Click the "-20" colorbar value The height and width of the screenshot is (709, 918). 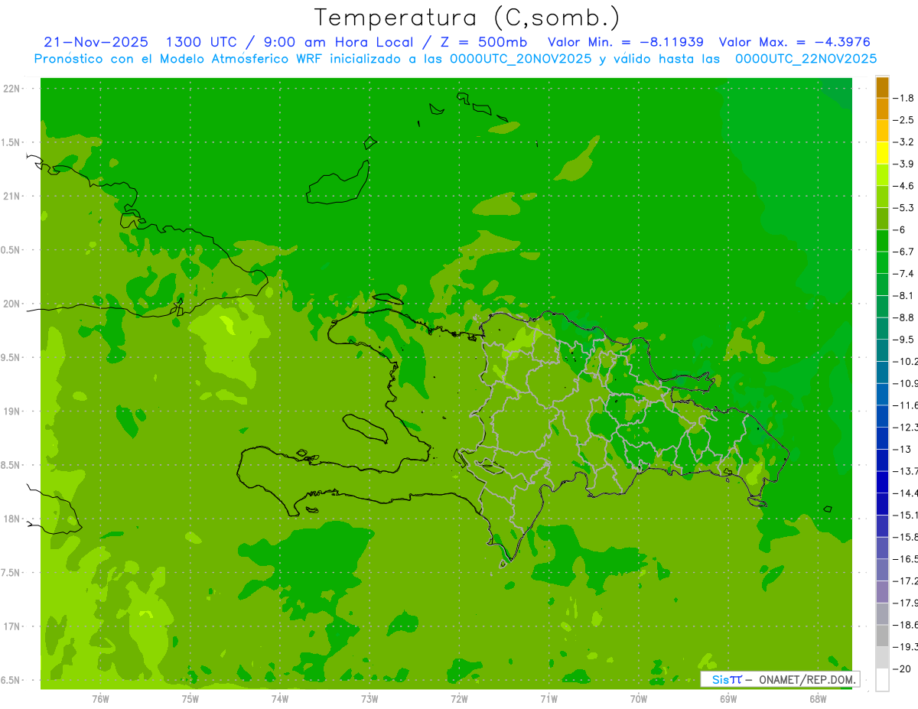coord(902,668)
